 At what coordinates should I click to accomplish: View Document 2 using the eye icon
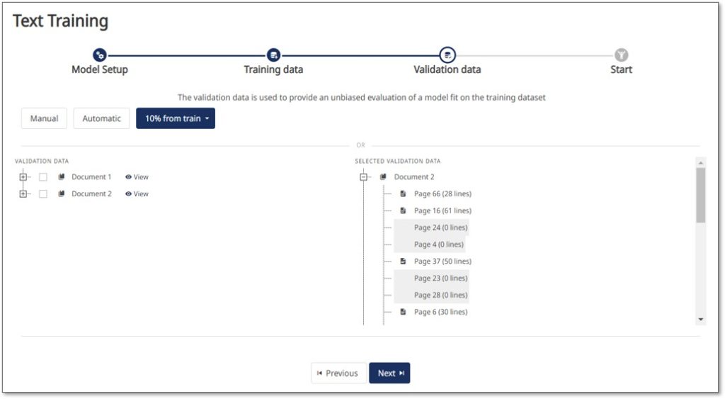click(128, 194)
